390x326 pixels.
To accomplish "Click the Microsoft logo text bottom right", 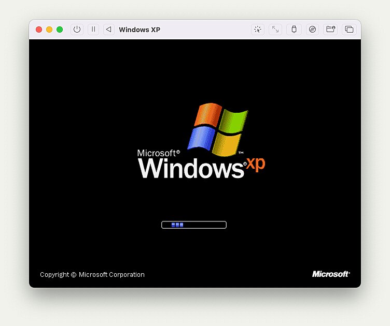I will pyautogui.click(x=331, y=274).
